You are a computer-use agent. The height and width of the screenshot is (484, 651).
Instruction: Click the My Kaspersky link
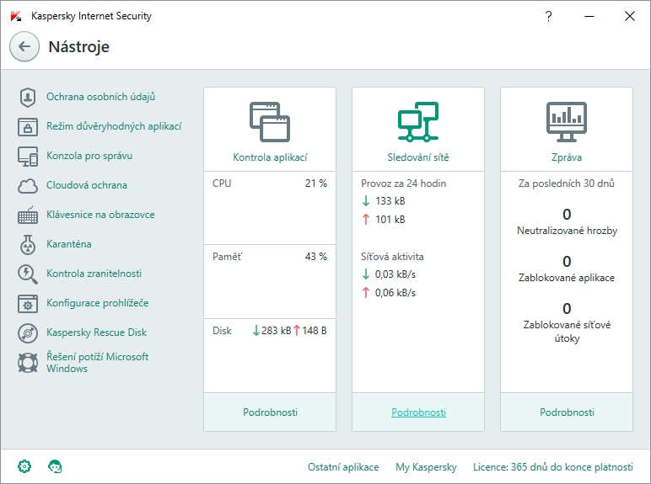point(426,467)
